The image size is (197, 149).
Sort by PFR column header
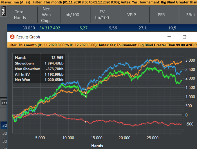pos(161,15)
